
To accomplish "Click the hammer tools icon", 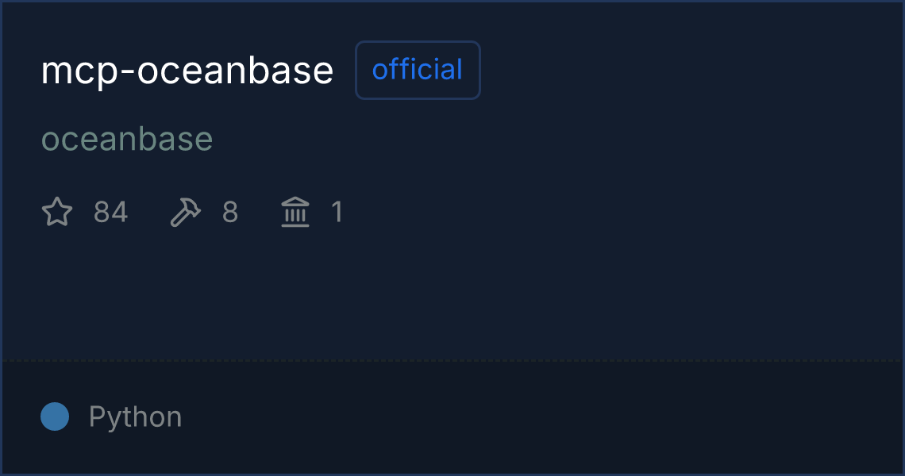I will pyautogui.click(x=186, y=213).
